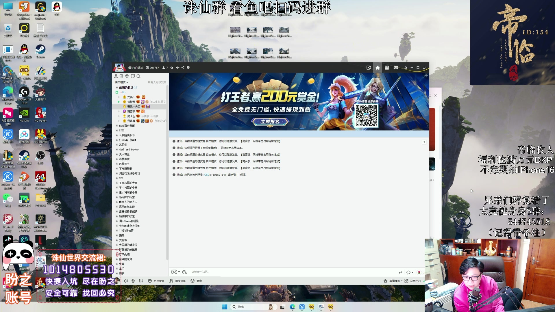Screen dimensions: 555x312
Task: Click the 立即报名 sign up banner button
Action: (x=270, y=122)
